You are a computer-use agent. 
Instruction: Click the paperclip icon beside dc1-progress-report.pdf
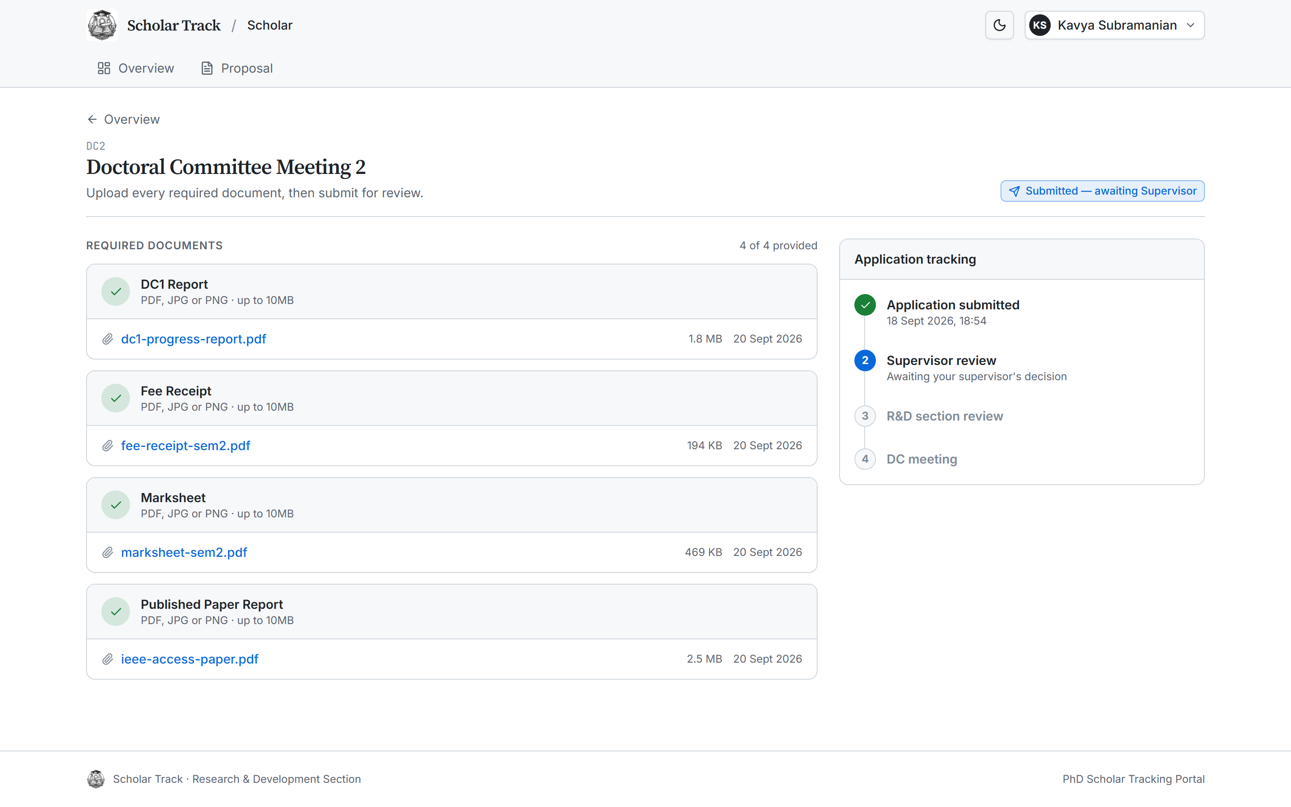coord(108,339)
